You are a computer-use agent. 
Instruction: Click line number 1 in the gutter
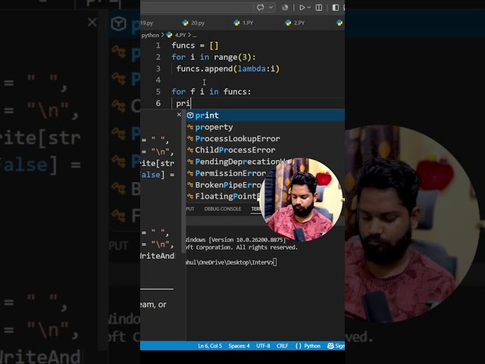click(158, 45)
